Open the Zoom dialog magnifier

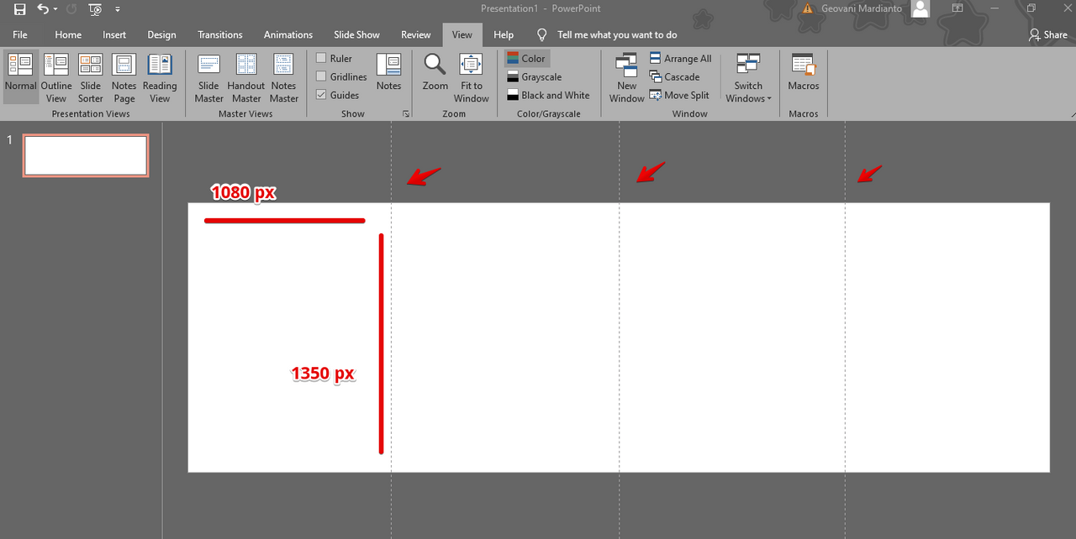(x=435, y=71)
